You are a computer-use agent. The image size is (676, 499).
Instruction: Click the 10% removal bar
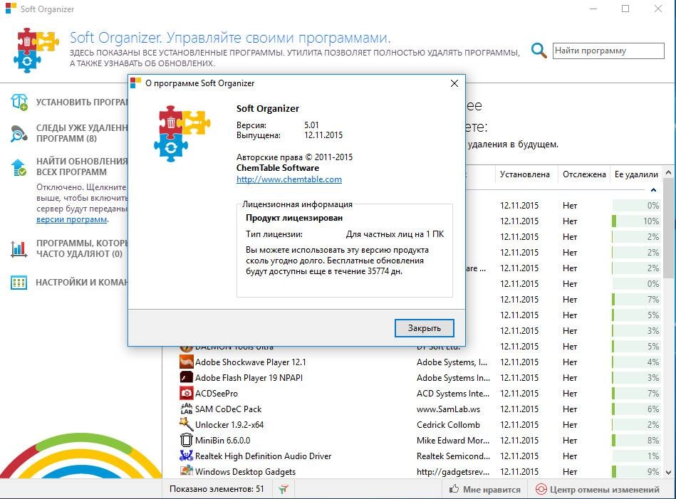click(636, 221)
